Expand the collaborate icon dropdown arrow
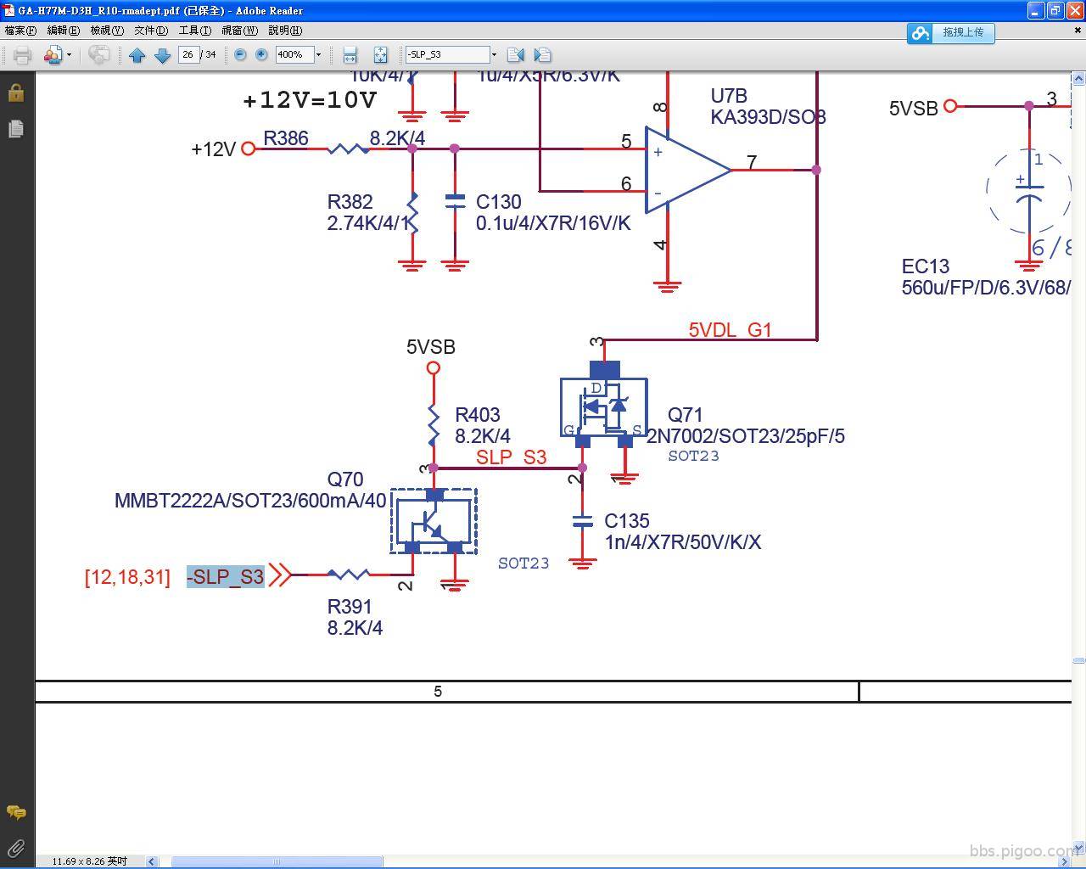Screen dimensions: 1086x869 [x=69, y=55]
